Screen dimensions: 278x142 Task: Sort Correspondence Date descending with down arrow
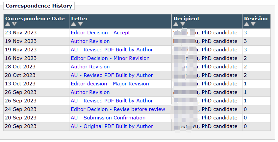pos(14,24)
